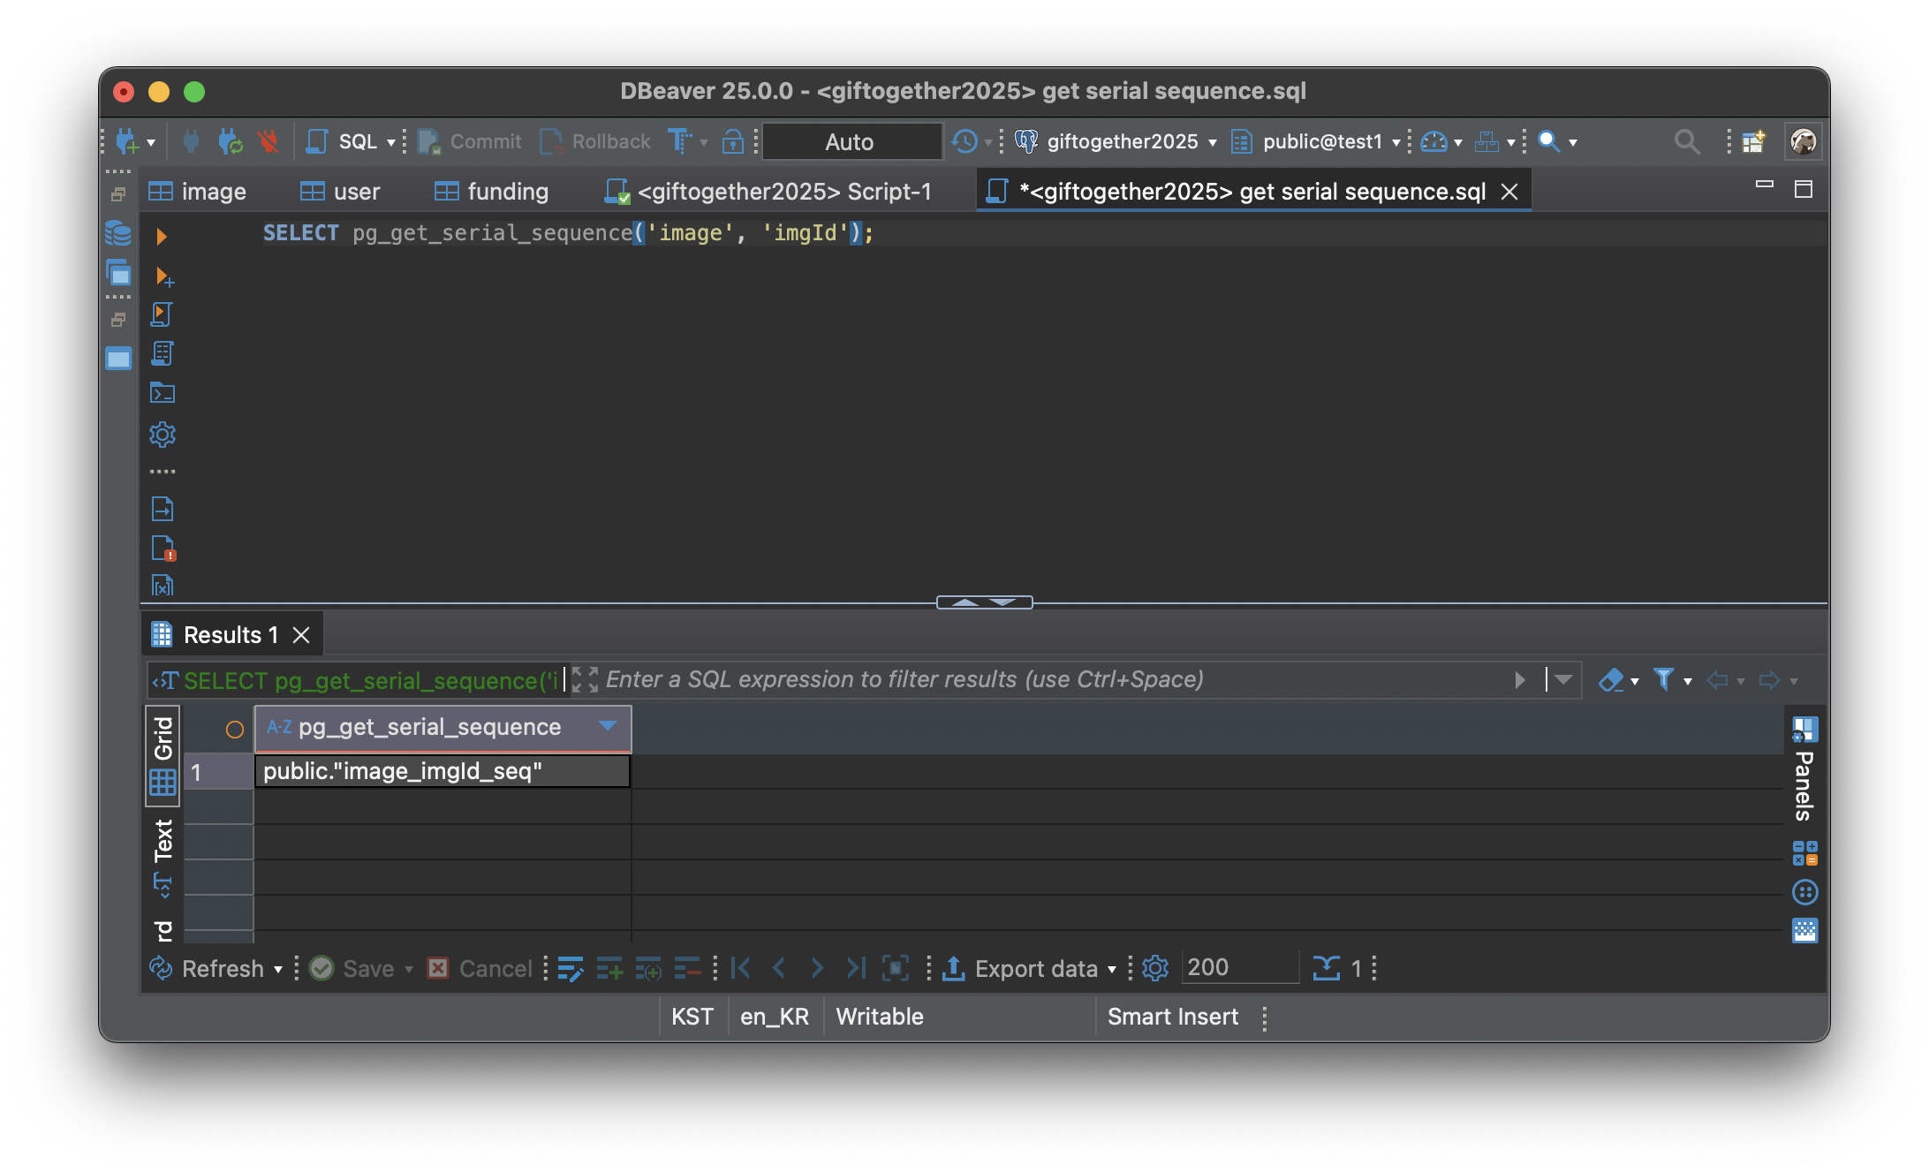The width and height of the screenshot is (1929, 1173).
Task: Open the perspective switch icon
Action: click(1753, 141)
